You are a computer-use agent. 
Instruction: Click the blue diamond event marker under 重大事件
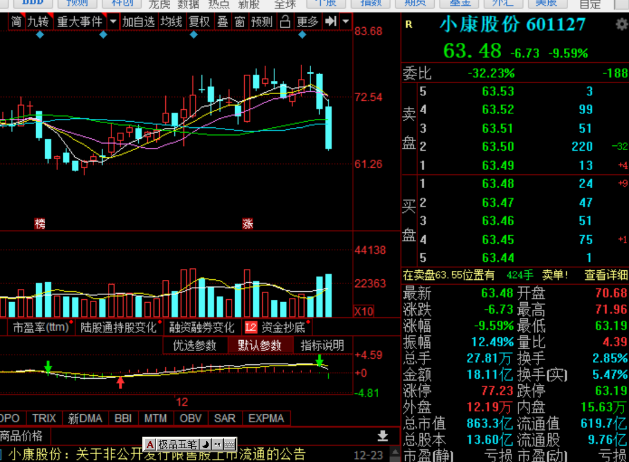coord(103,35)
